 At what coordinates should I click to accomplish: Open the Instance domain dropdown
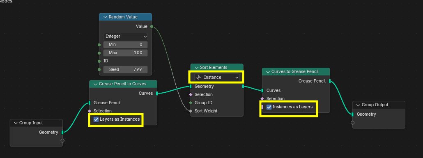pos(216,78)
